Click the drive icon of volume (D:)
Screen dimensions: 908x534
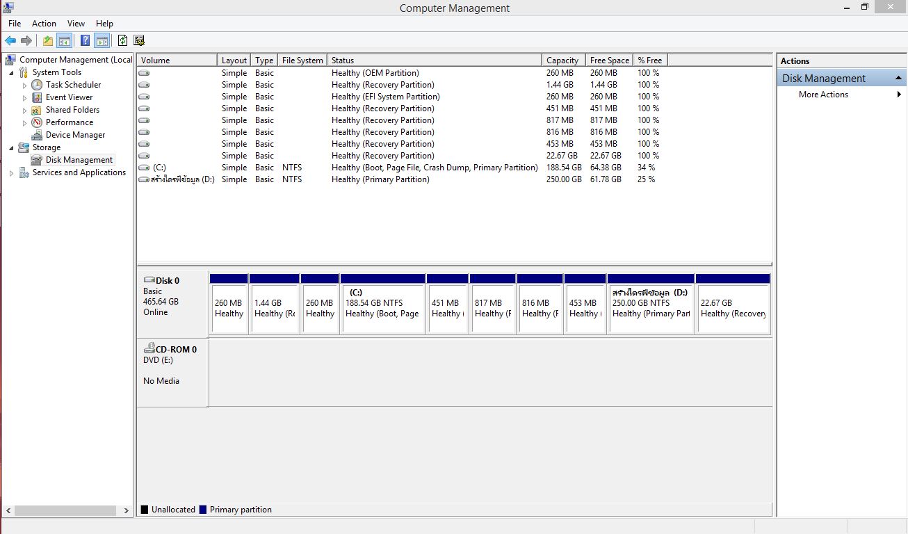coord(144,179)
